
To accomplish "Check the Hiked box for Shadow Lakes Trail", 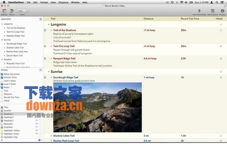I will (221, 136).
